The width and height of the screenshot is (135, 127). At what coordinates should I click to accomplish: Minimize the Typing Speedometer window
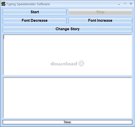tap(119, 4)
